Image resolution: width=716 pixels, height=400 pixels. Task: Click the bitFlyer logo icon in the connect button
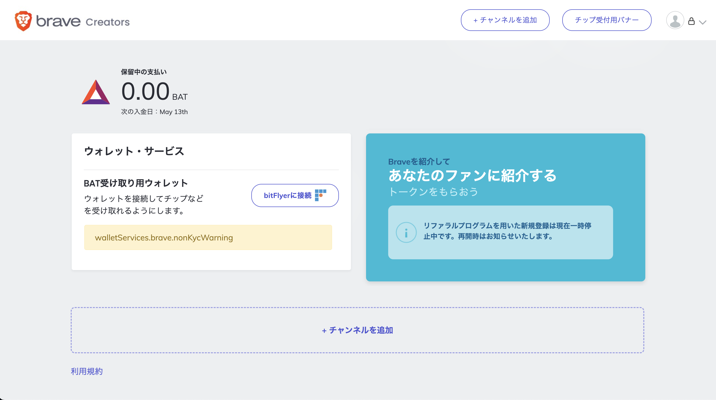tap(321, 195)
